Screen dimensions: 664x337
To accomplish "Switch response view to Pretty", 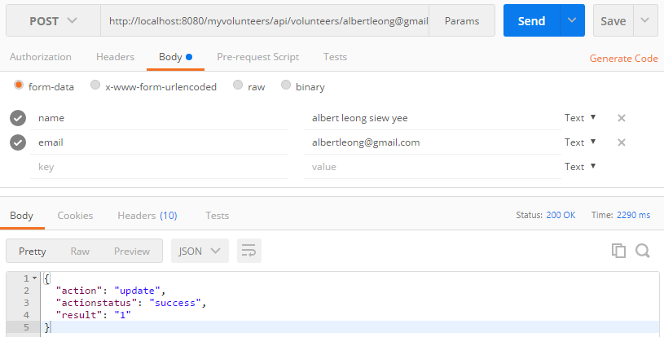I will [33, 252].
